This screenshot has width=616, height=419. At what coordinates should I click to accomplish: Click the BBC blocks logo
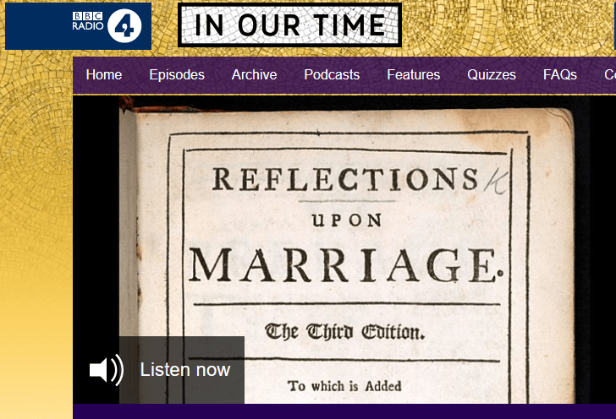87,16
